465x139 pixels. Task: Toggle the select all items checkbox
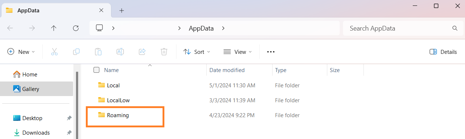[x=96, y=70]
